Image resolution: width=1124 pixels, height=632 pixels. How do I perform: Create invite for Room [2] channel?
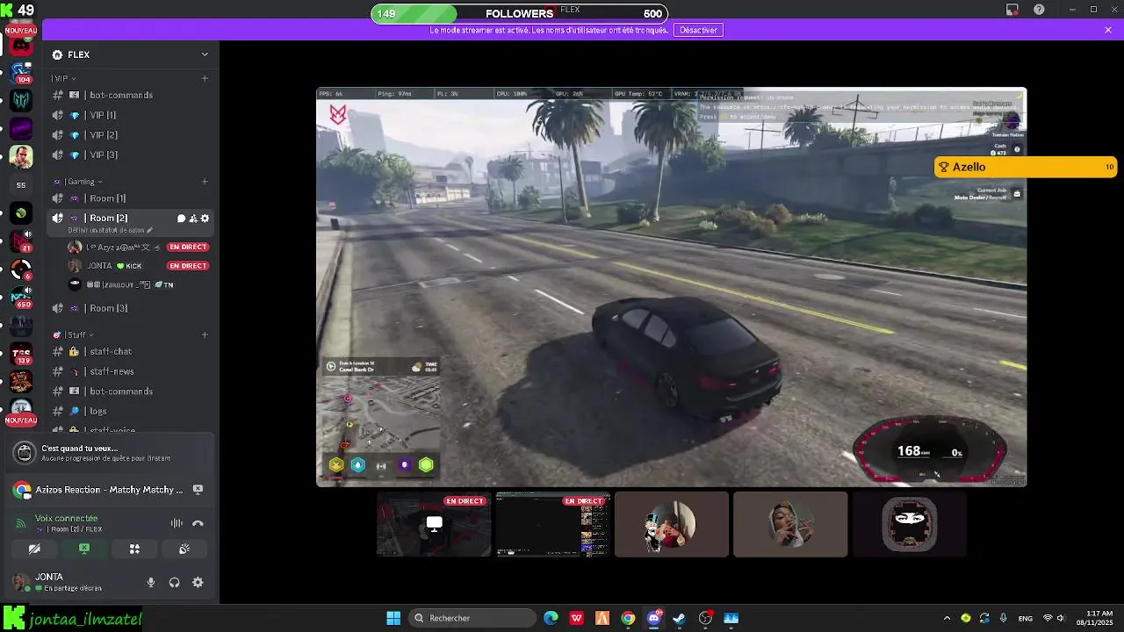click(193, 219)
